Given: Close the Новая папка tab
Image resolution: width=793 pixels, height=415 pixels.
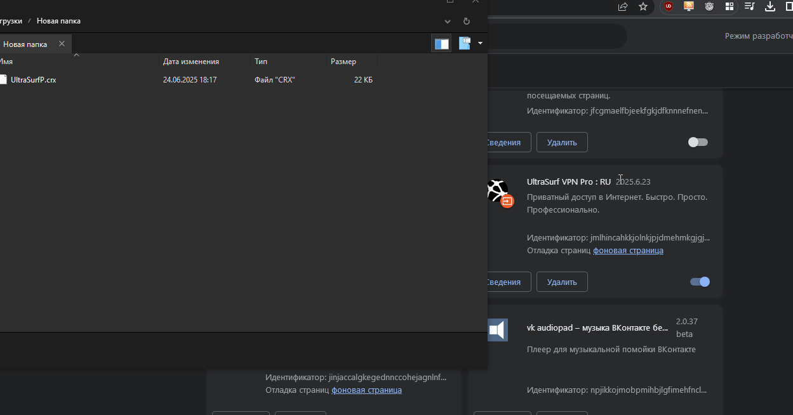Looking at the screenshot, I should 62,44.
